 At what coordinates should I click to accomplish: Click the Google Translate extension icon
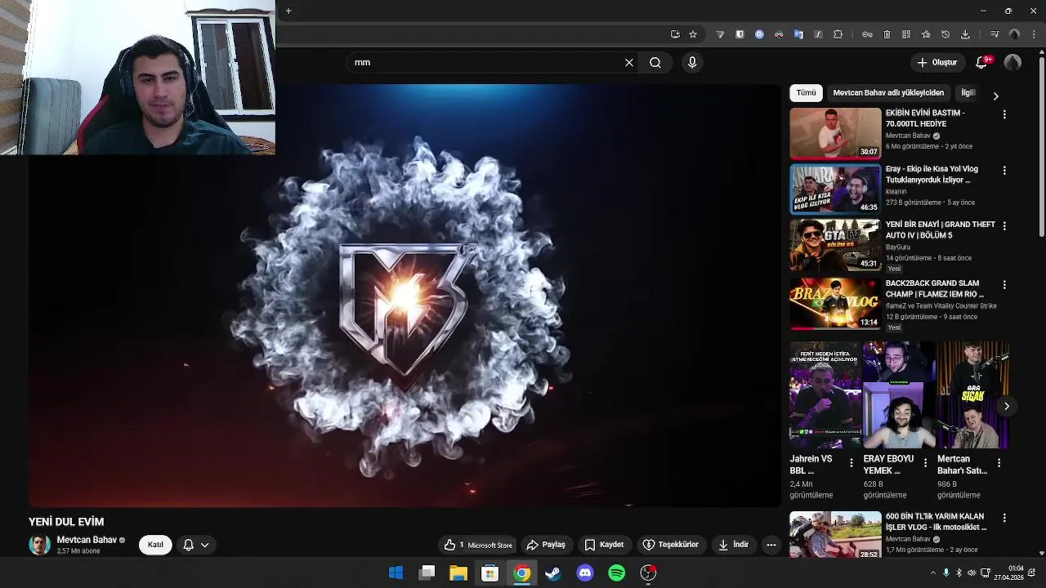coord(798,34)
